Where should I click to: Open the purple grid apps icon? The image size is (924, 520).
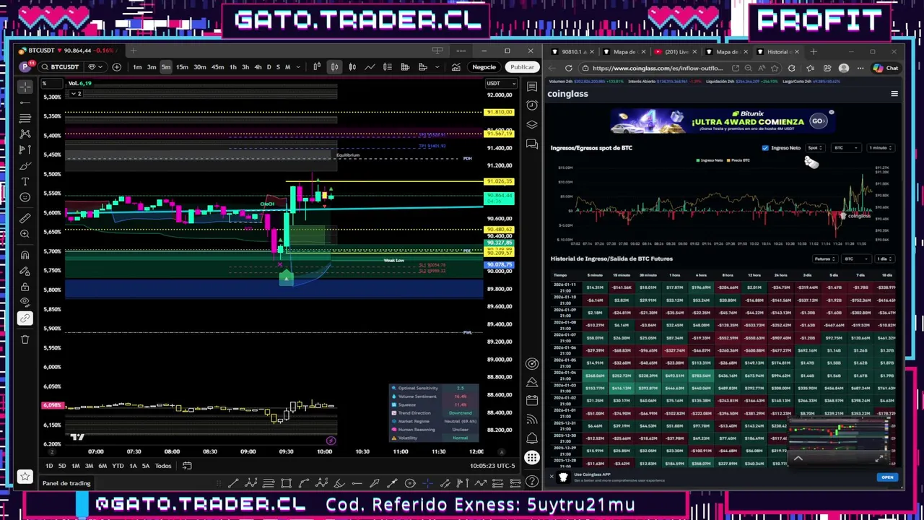(532, 457)
